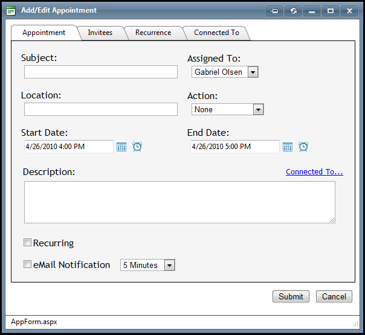
Task: Enable the eMail Notification checkbox
Action: coord(27,264)
